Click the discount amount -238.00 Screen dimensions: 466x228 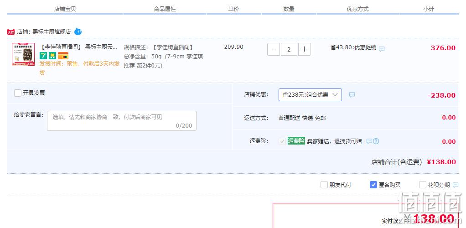click(441, 95)
